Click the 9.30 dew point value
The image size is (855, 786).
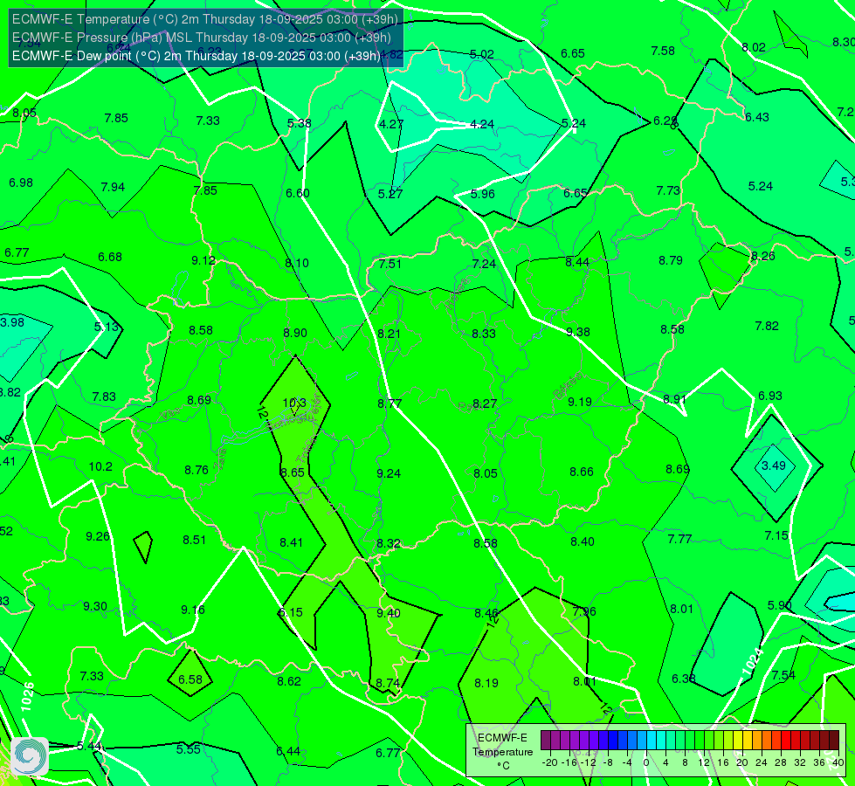[95, 607]
